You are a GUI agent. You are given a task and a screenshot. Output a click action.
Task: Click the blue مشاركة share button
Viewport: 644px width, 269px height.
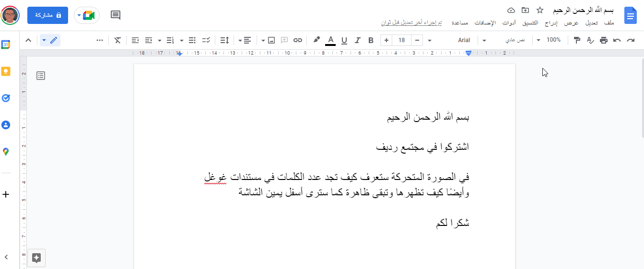(47, 15)
